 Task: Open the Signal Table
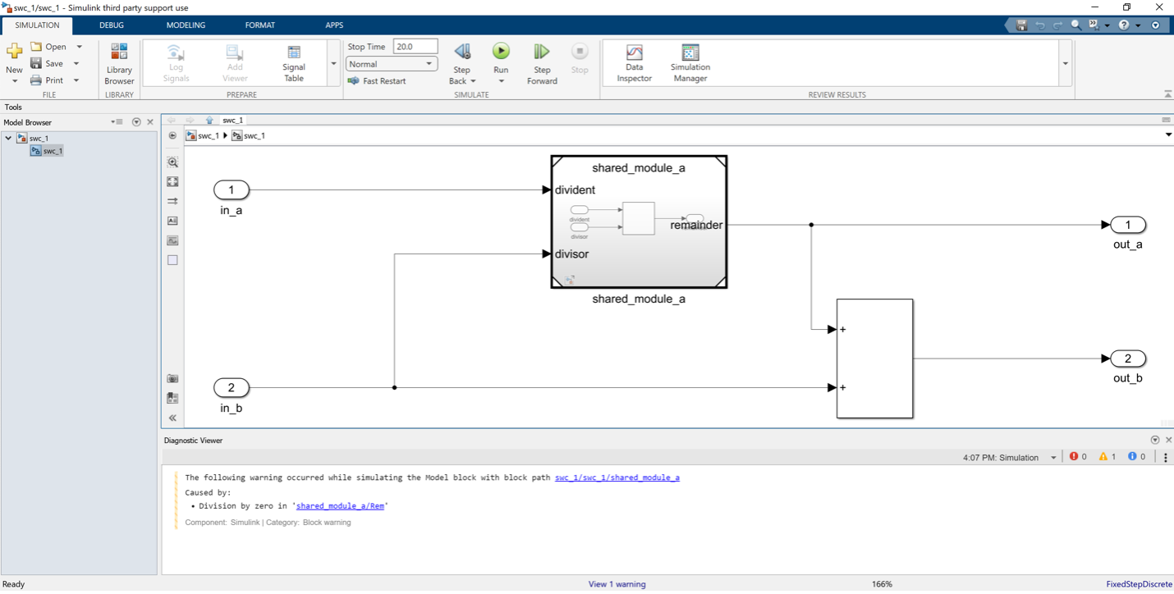(x=294, y=63)
